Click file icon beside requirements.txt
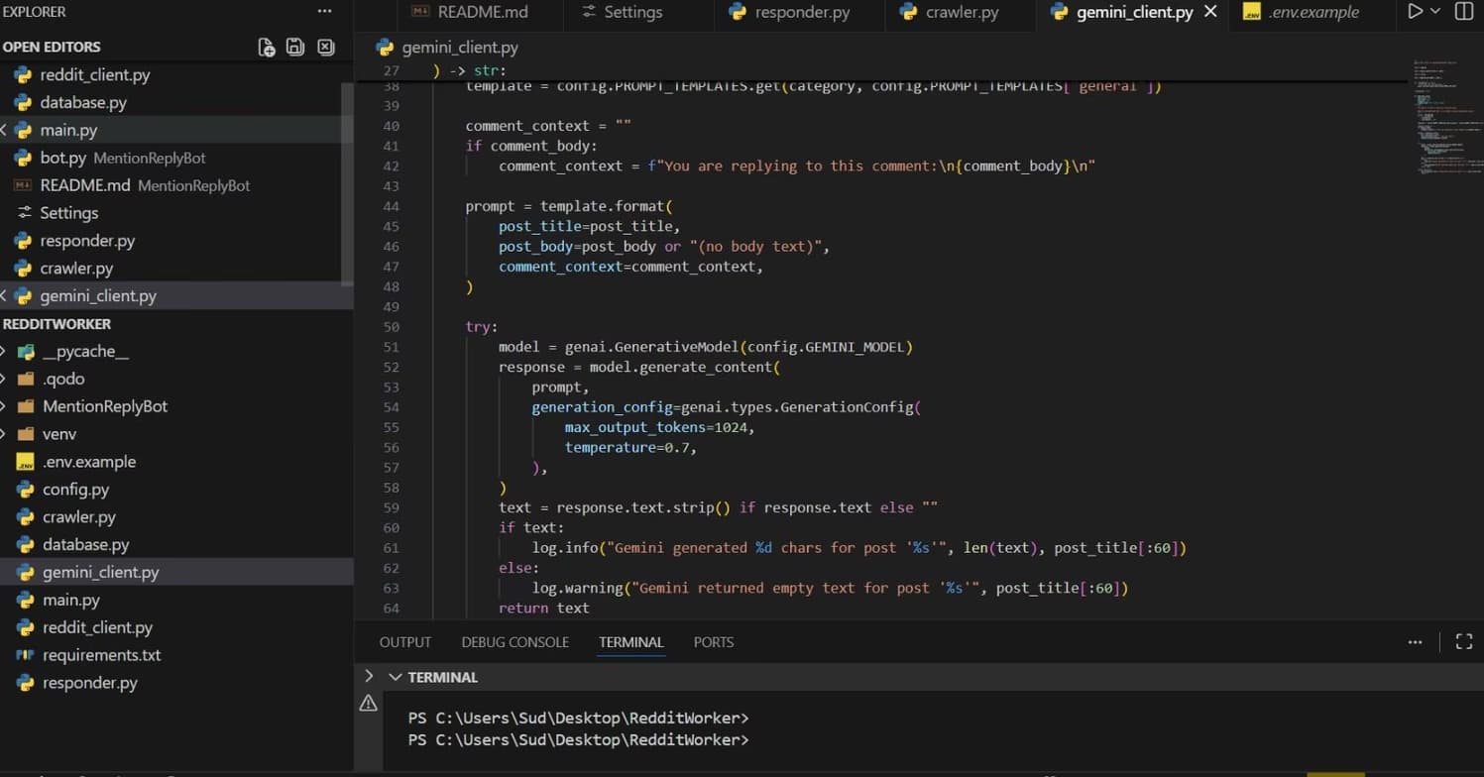The height and width of the screenshot is (777, 1484). coord(26,655)
